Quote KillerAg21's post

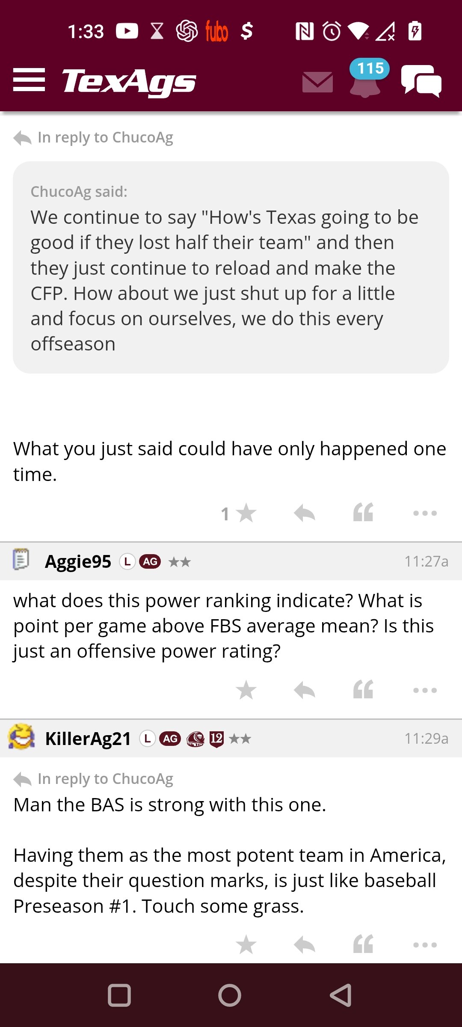[363, 944]
